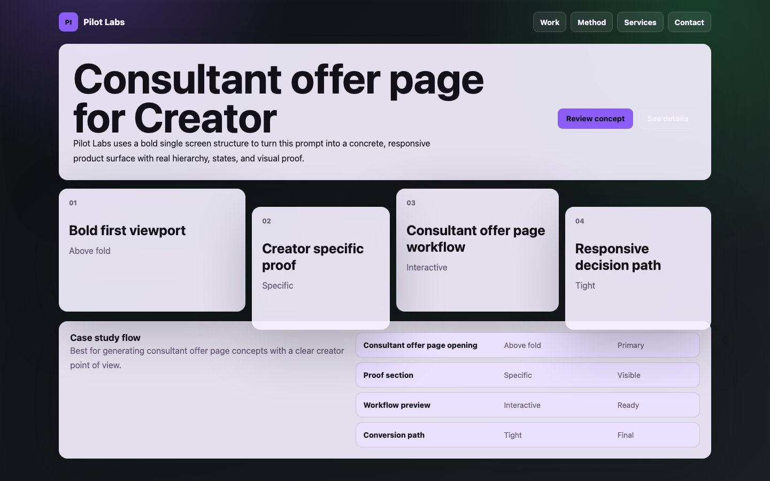
Task: Click the Above fold text in first card
Action: pyautogui.click(x=90, y=251)
